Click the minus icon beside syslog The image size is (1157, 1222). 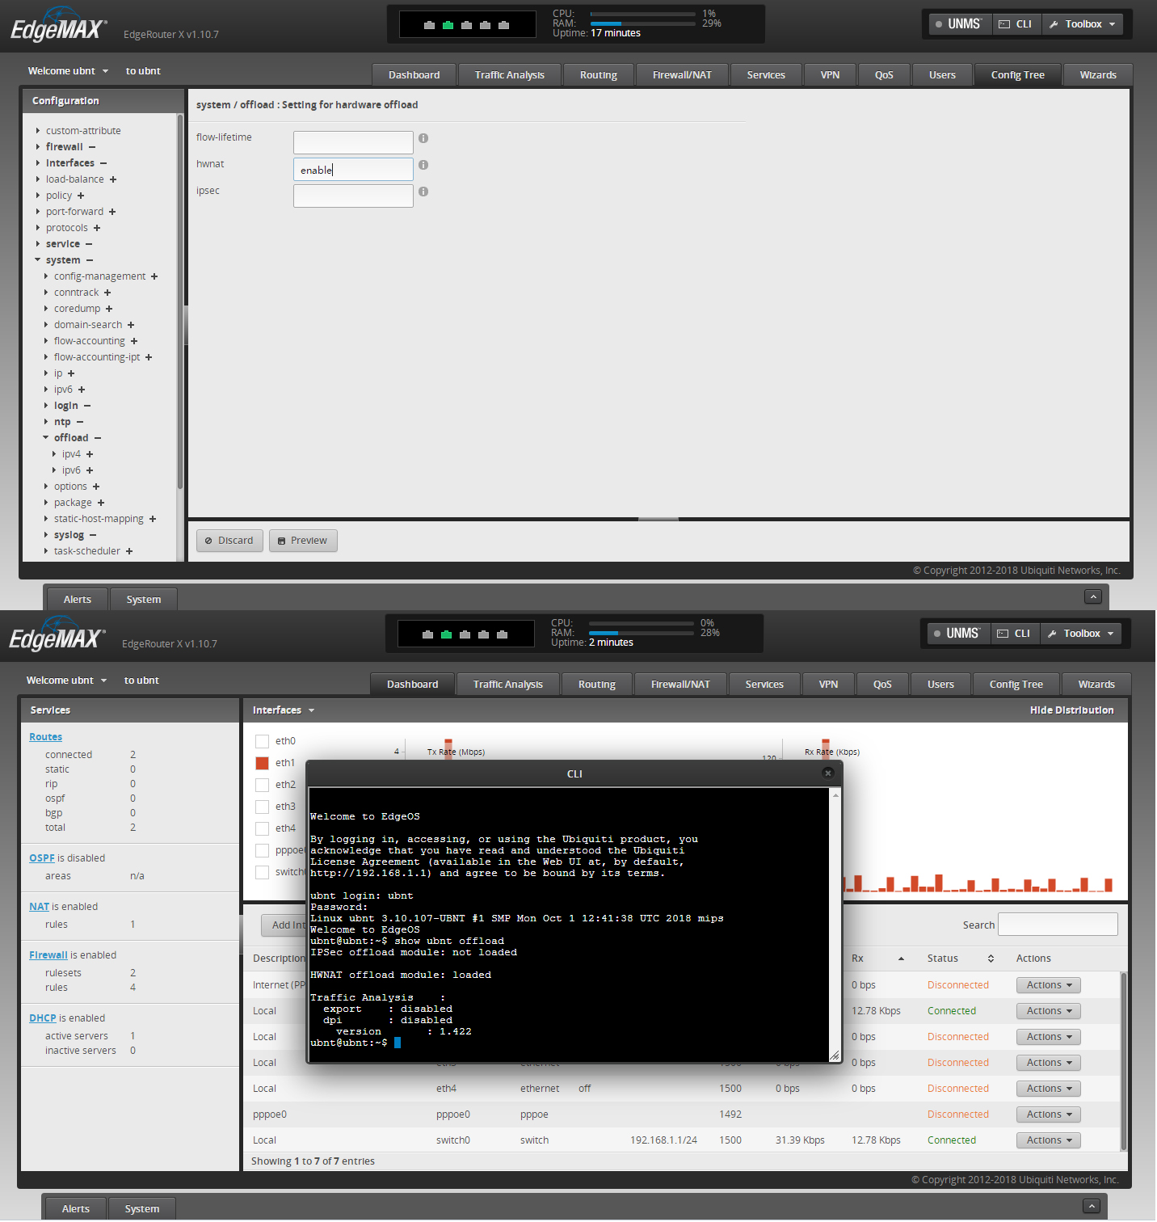[93, 535]
